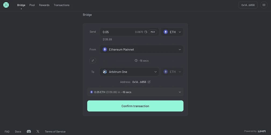Viewport: 271px width, 135px height.
Task: Click the wallet balance icon beside 0.0672
Action: coord(146,32)
